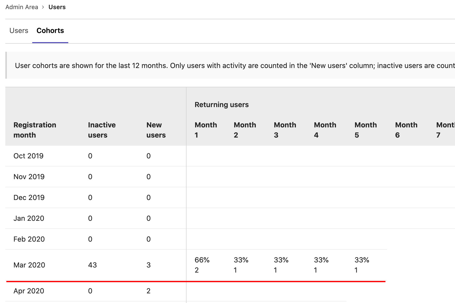
Task: Click the Month 1 column header
Action: coord(206,130)
